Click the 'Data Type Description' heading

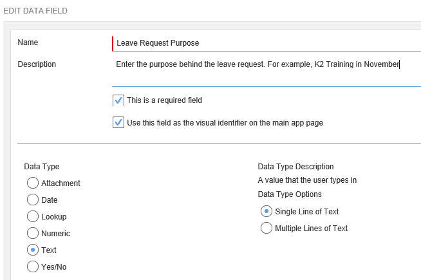(295, 167)
